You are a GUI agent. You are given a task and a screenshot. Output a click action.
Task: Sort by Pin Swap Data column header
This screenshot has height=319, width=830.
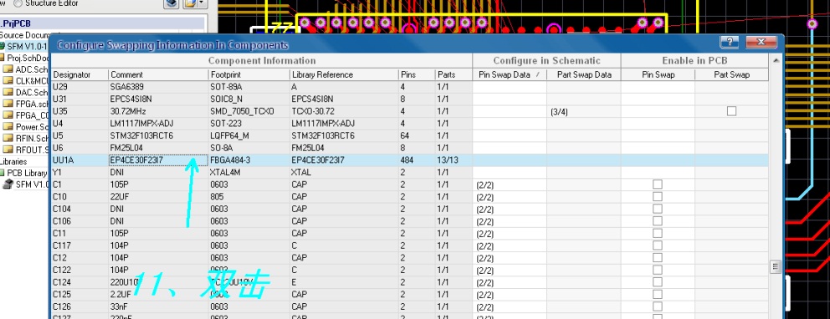point(510,74)
